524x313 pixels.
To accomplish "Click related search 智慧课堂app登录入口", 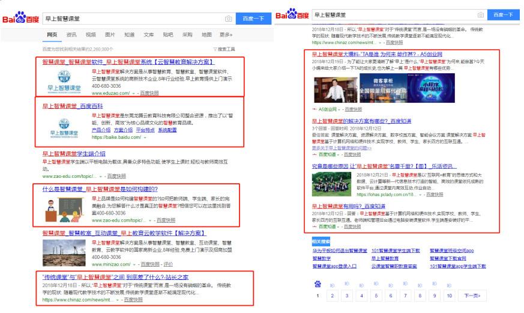I will click(x=334, y=266).
